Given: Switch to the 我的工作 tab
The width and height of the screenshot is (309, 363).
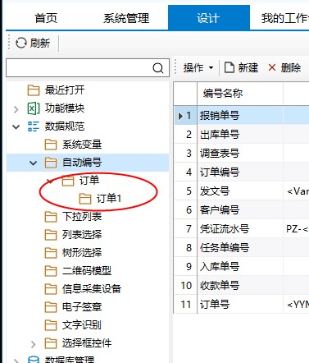Looking at the screenshot, I should (x=285, y=18).
